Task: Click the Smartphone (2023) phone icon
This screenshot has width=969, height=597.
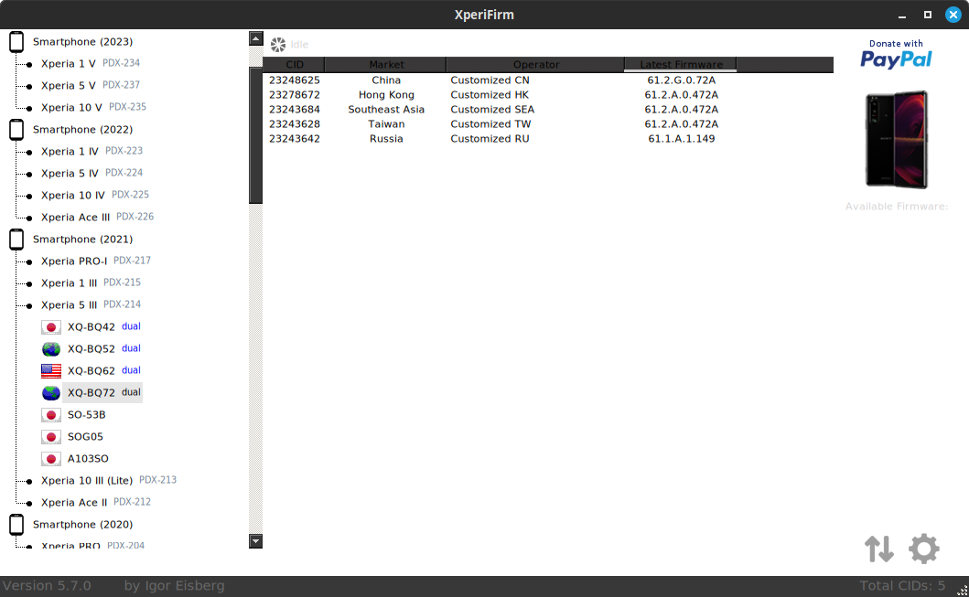Action: coord(16,42)
